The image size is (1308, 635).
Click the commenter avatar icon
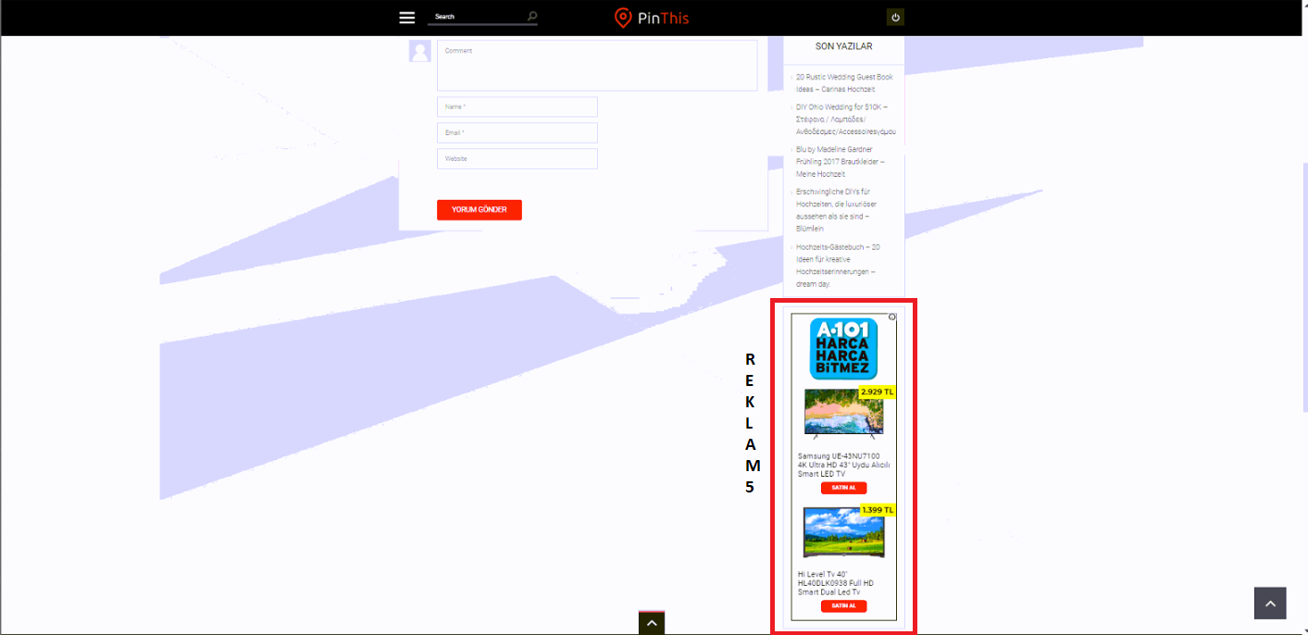[x=420, y=51]
